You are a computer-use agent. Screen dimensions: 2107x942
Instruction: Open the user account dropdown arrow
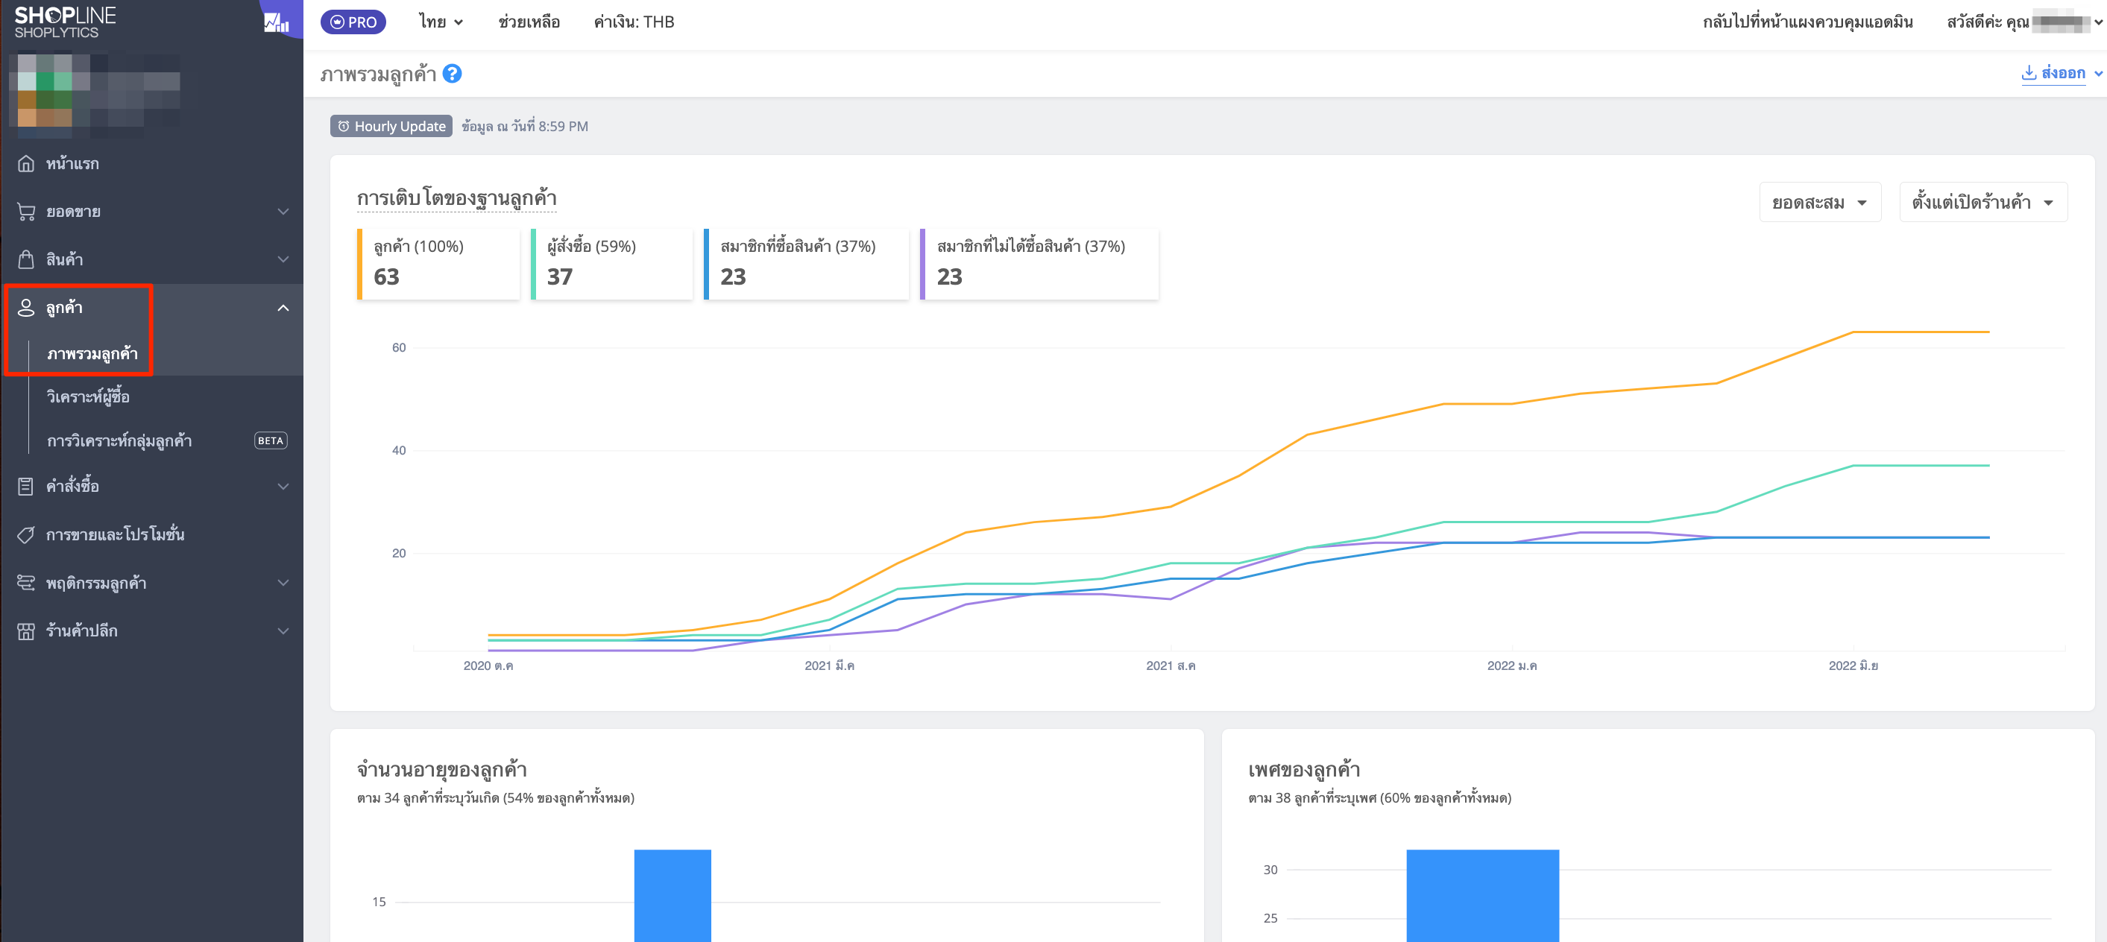(2099, 22)
